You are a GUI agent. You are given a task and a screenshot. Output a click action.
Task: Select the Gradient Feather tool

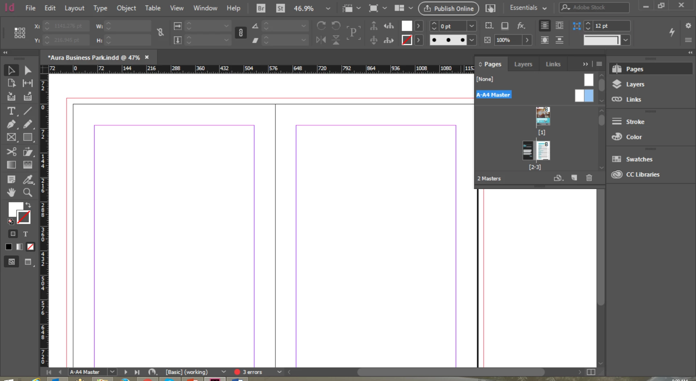point(28,165)
